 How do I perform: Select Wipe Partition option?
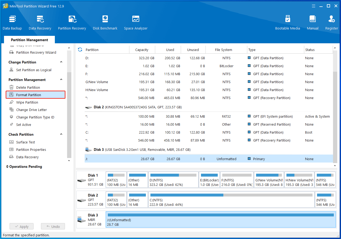click(x=27, y=102)
